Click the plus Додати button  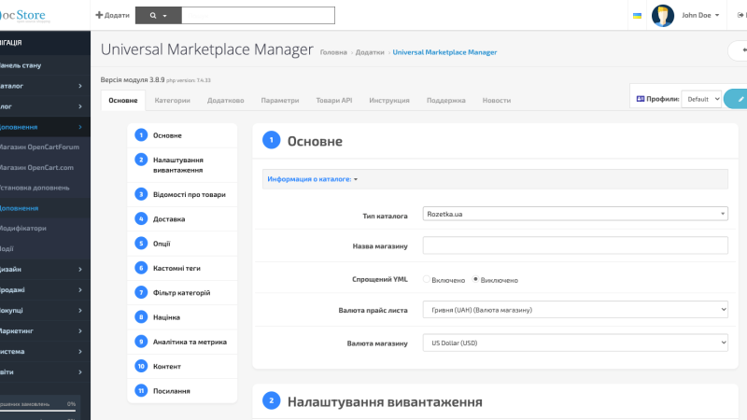112,15
